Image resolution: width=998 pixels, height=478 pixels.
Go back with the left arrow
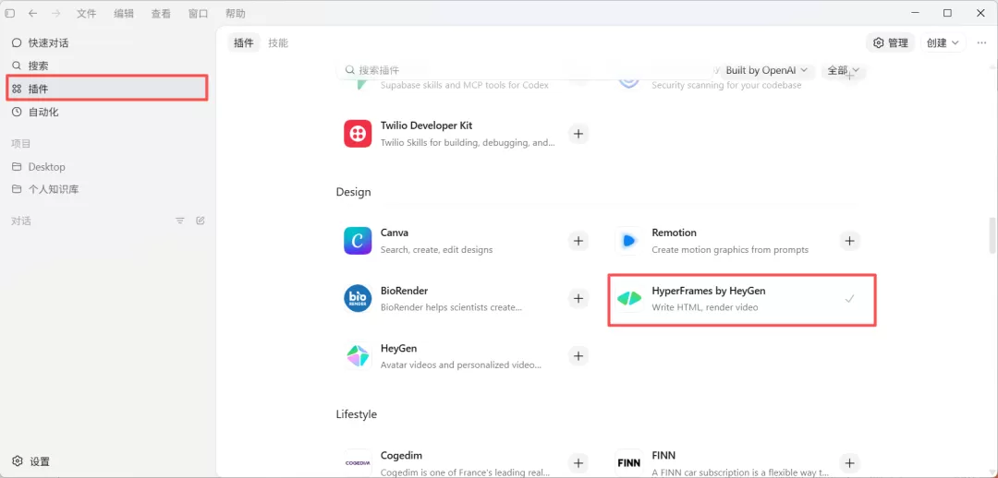coord(32,13)
